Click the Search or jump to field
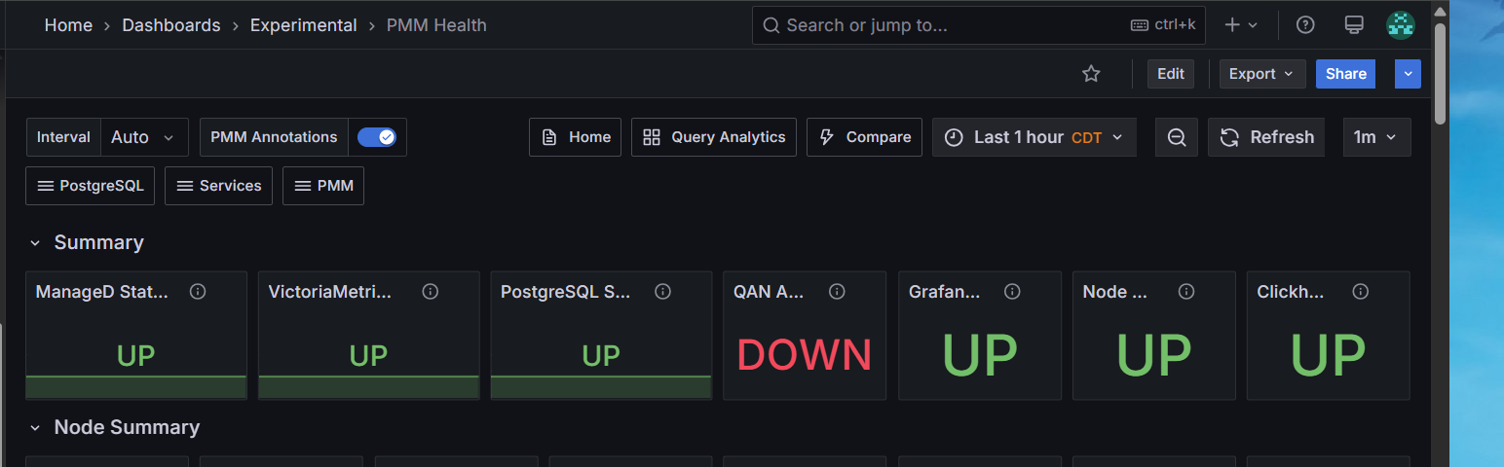 tap(979, 25)
